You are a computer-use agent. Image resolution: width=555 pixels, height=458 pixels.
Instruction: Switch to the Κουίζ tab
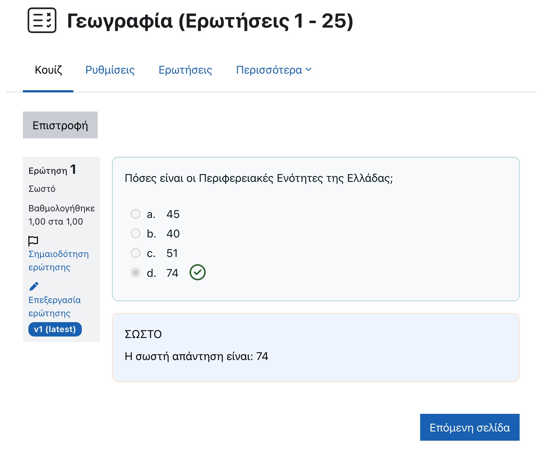point(48,70)
